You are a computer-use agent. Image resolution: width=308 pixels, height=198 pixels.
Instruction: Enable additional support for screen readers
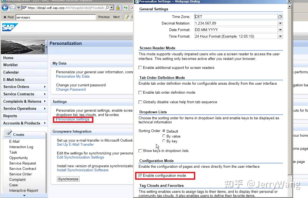(x=140, y=68)
